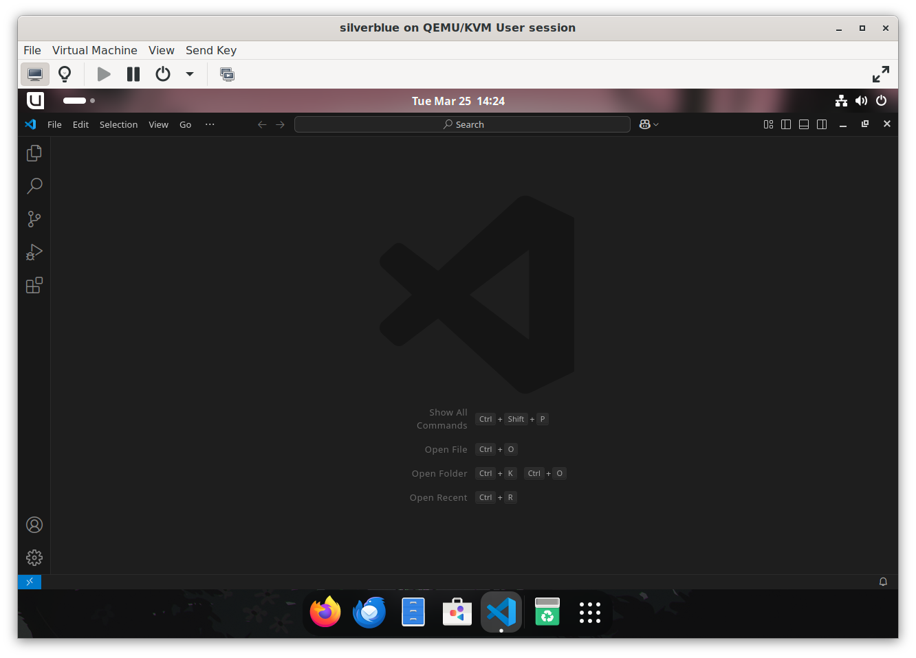Open the Accounts menu
916x658 pixels.
[34, 525]
